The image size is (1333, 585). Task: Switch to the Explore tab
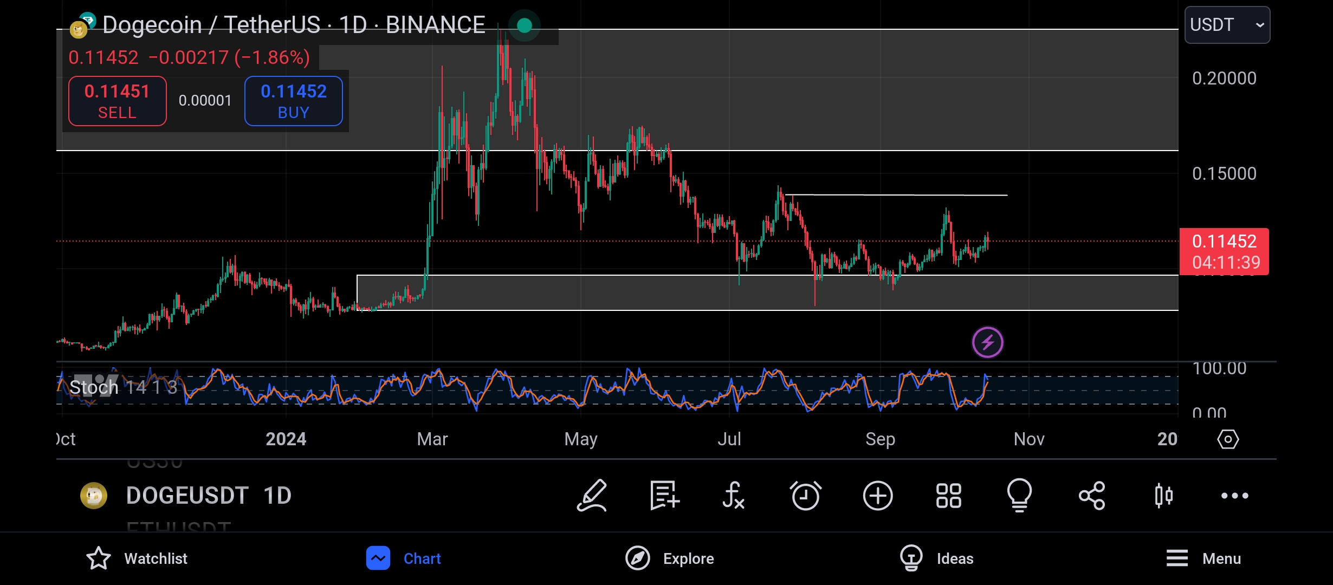[x=670, y=558]
